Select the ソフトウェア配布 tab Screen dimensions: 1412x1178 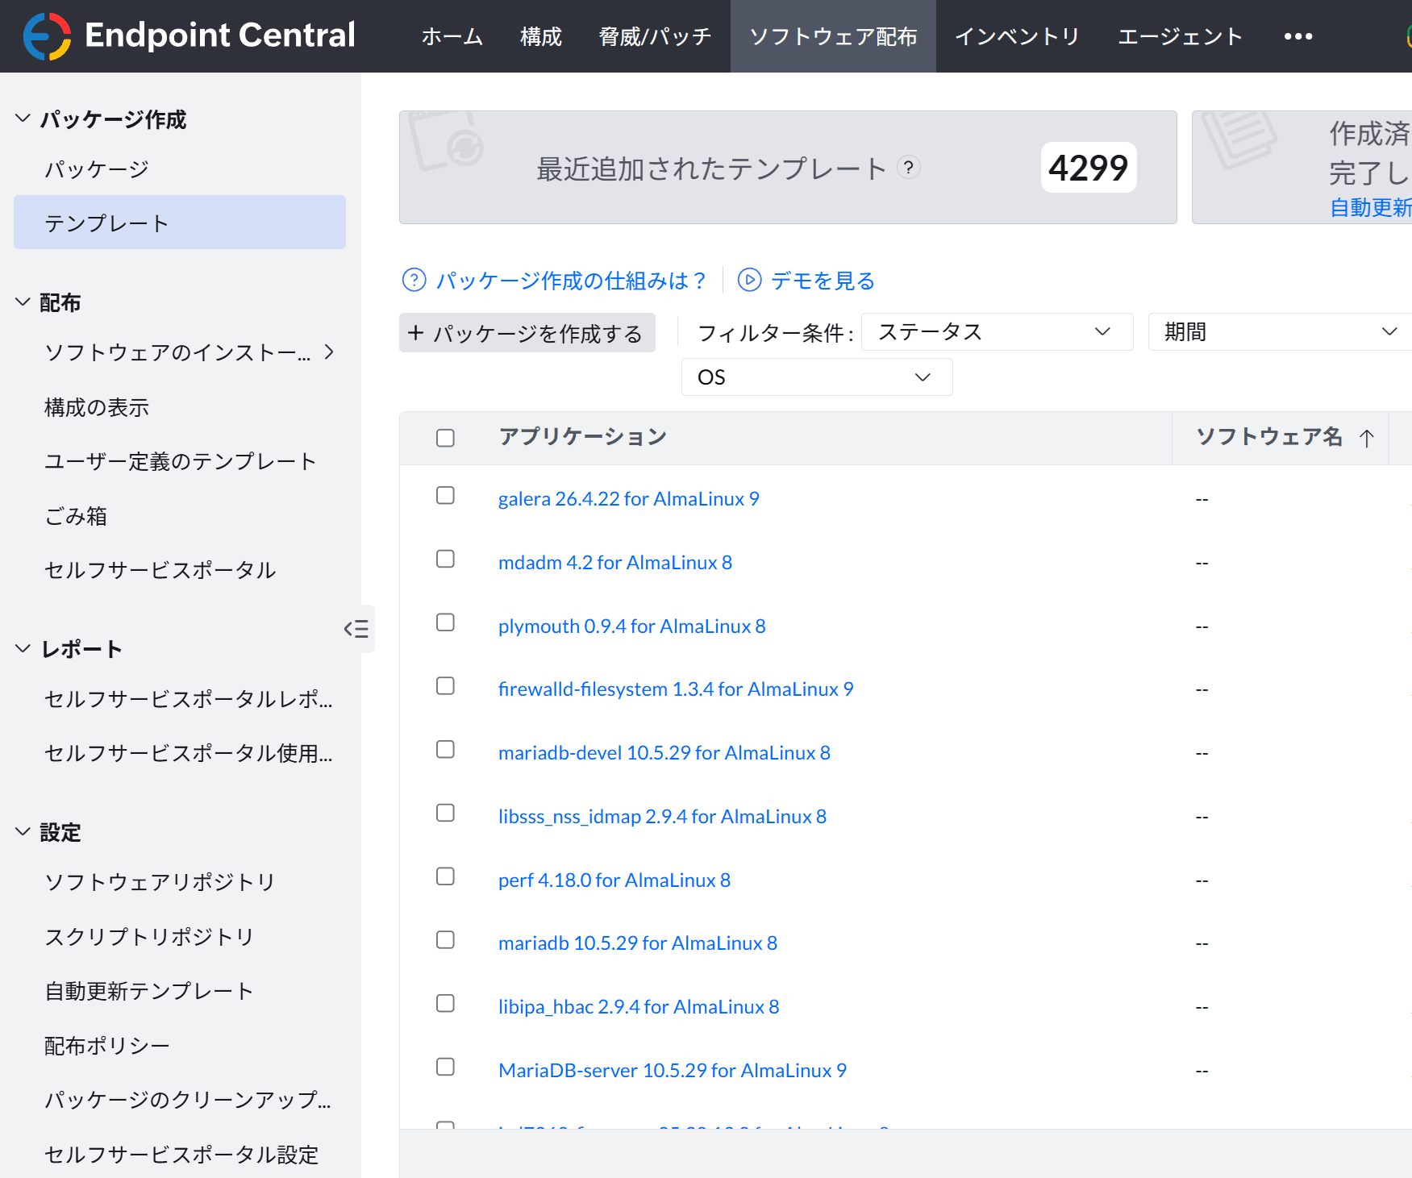point(833,36)
